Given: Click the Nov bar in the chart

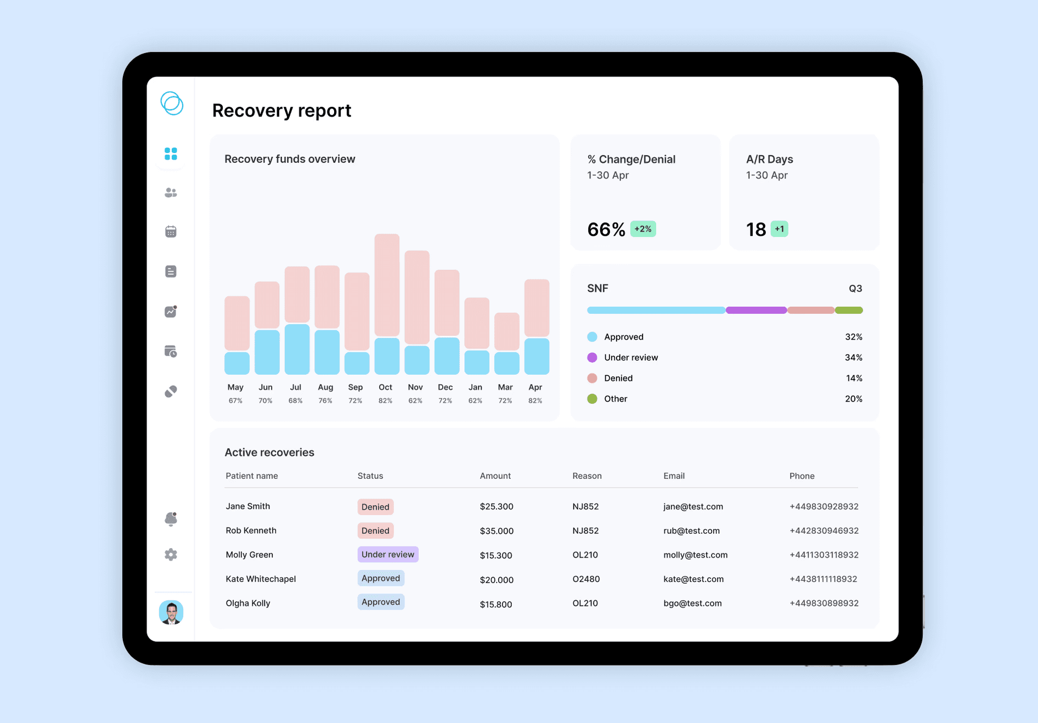Looking at the screenshot, I should coord(417,312).
